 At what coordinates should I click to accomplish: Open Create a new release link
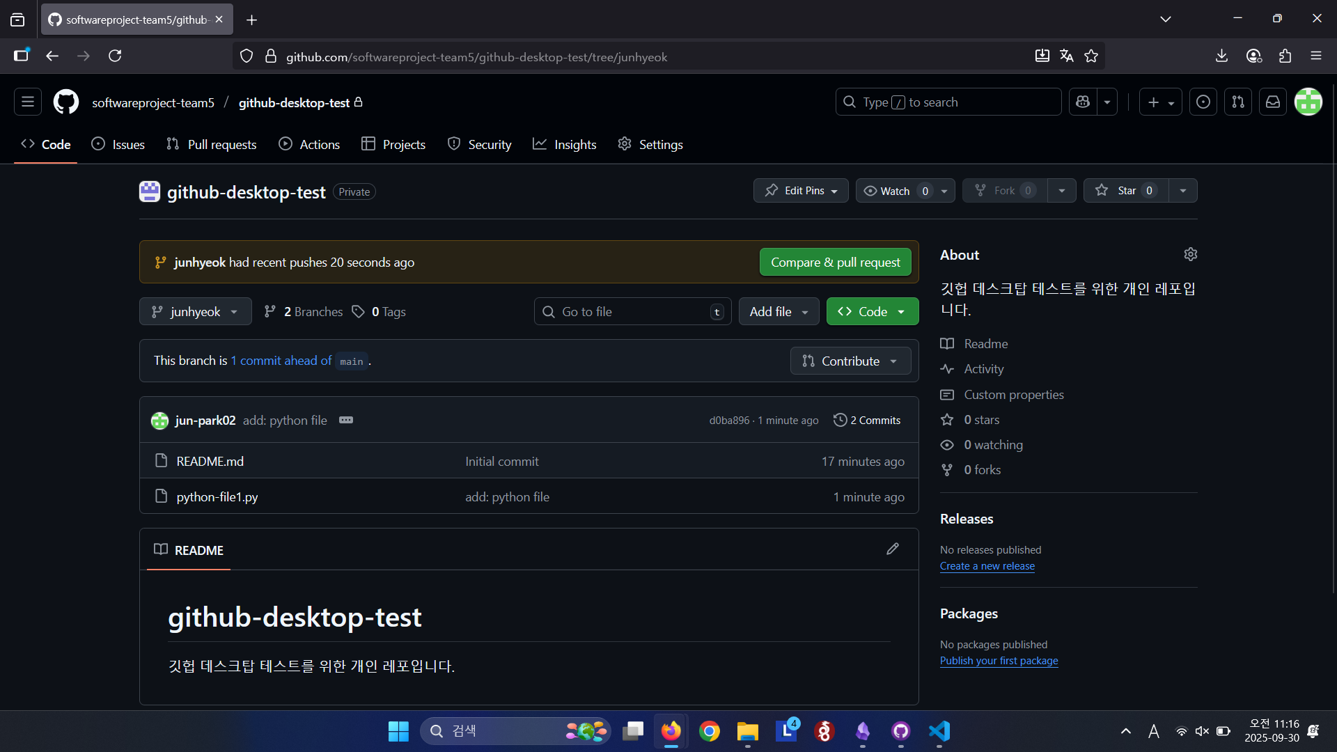[987, 566]
